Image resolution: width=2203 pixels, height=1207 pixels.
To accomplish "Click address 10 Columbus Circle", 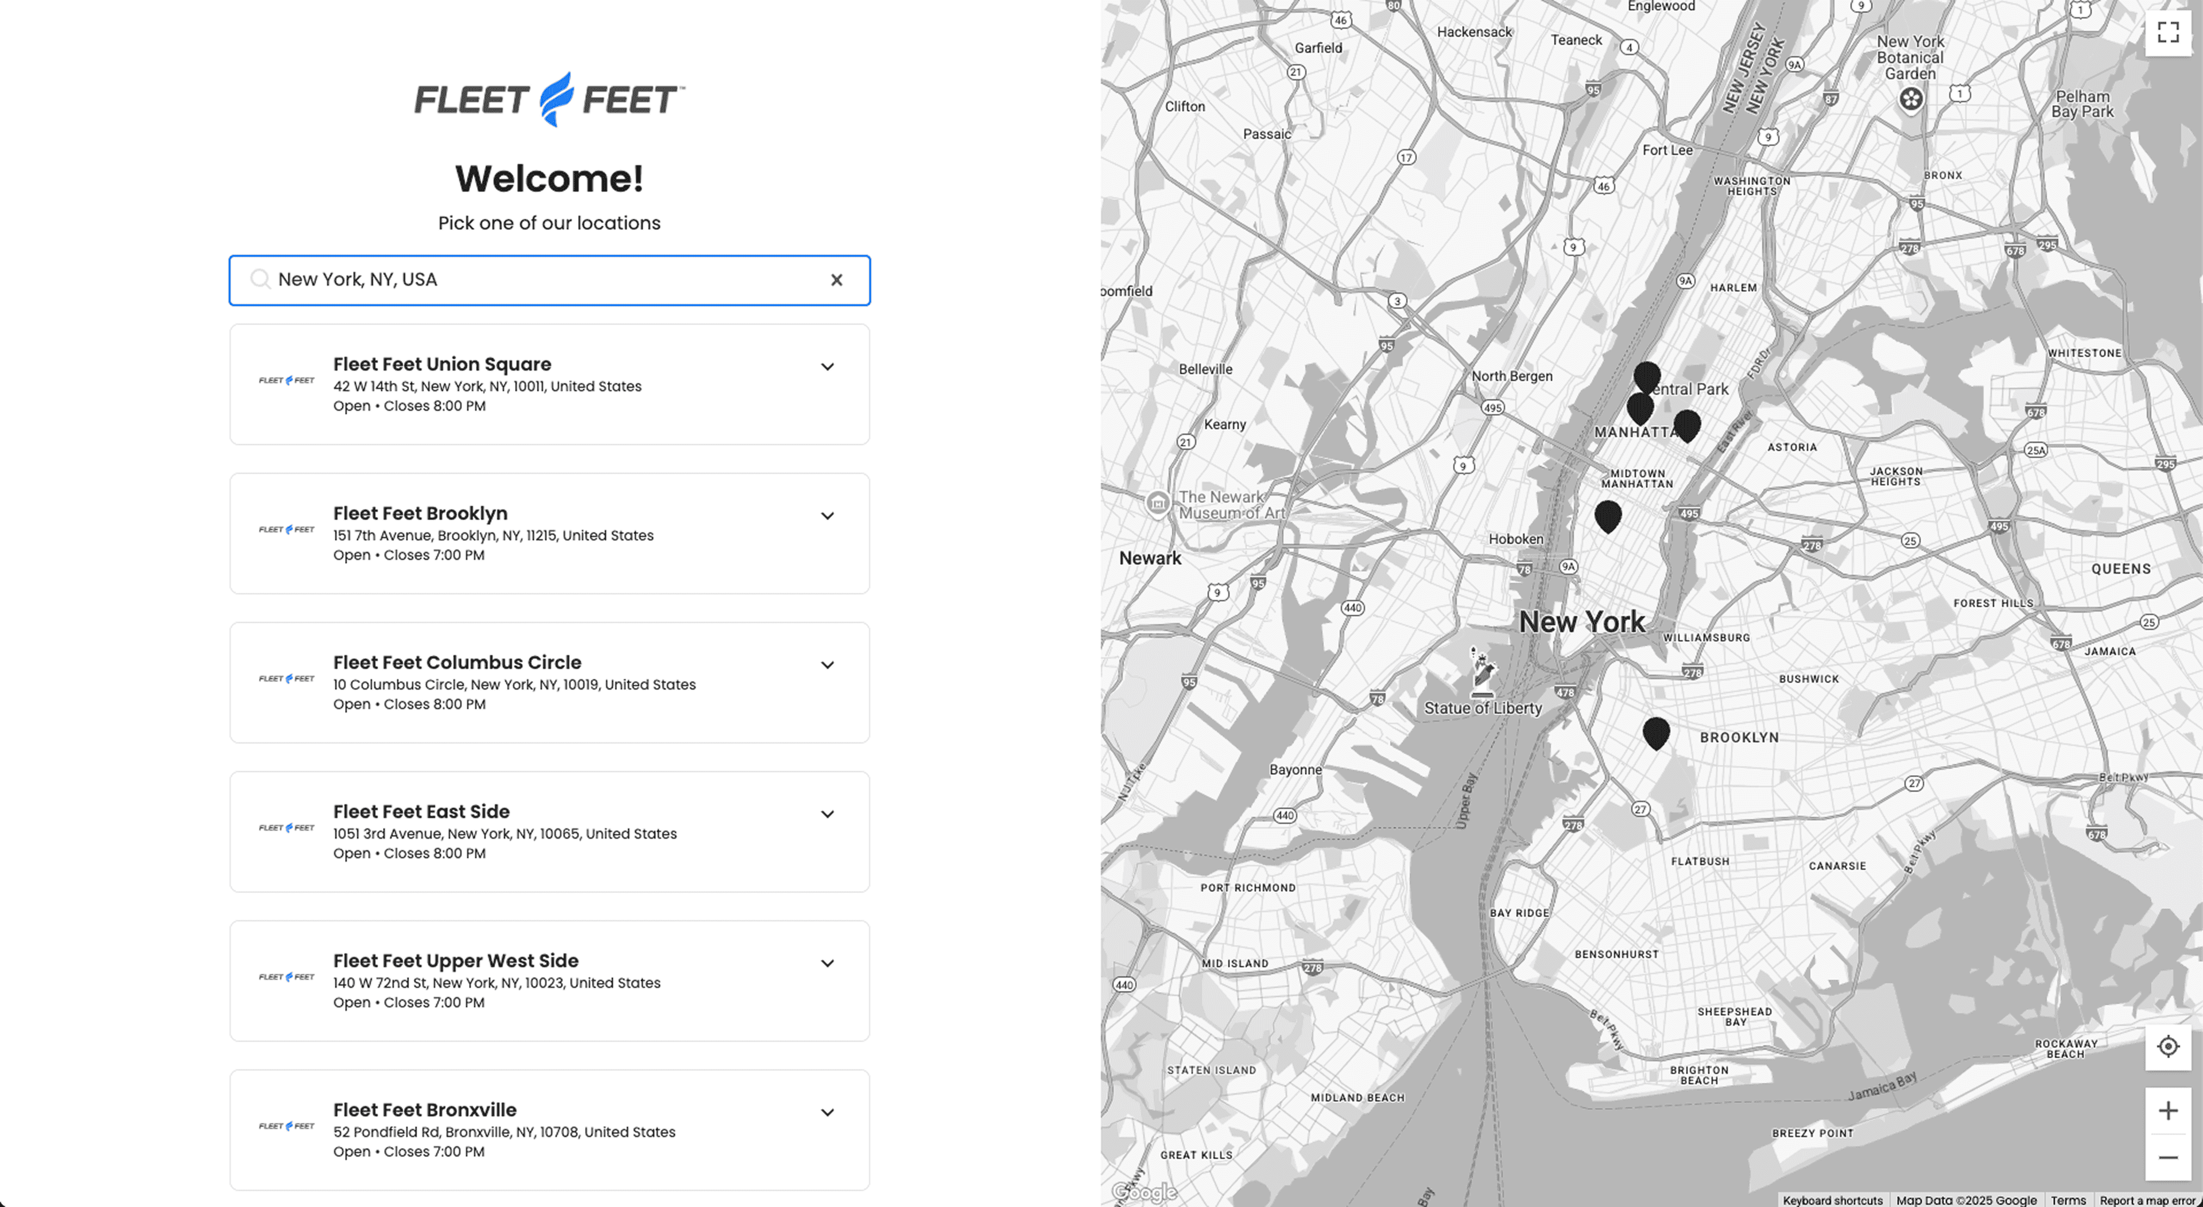I will point(514,685).
